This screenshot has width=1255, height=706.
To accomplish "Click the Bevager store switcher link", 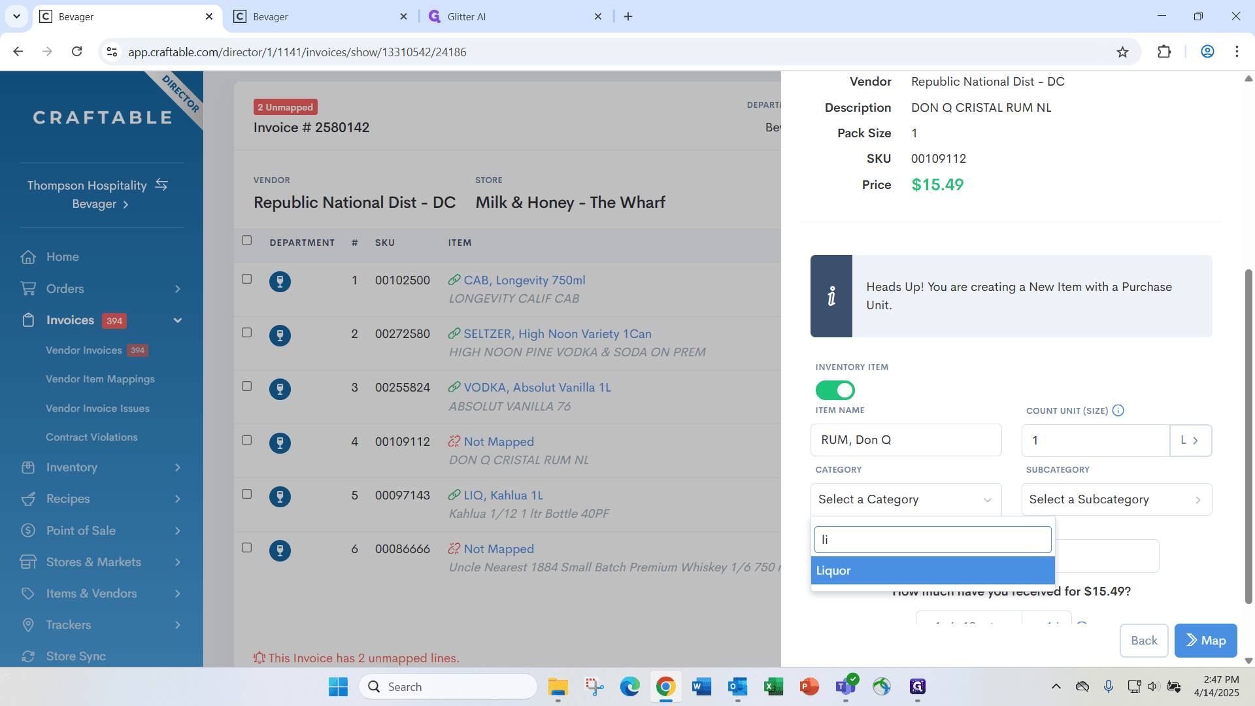I will (100, 204).
